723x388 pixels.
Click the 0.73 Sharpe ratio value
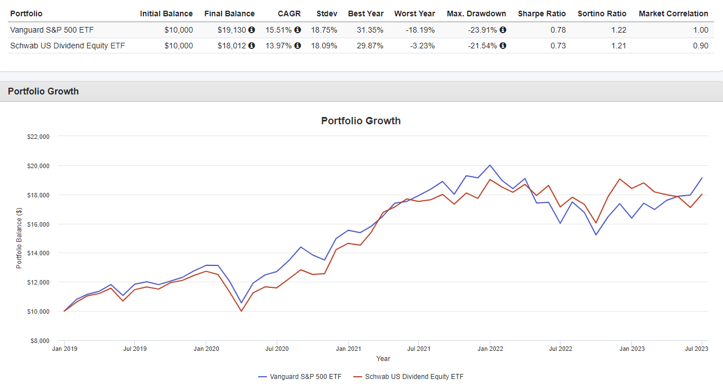558,46
